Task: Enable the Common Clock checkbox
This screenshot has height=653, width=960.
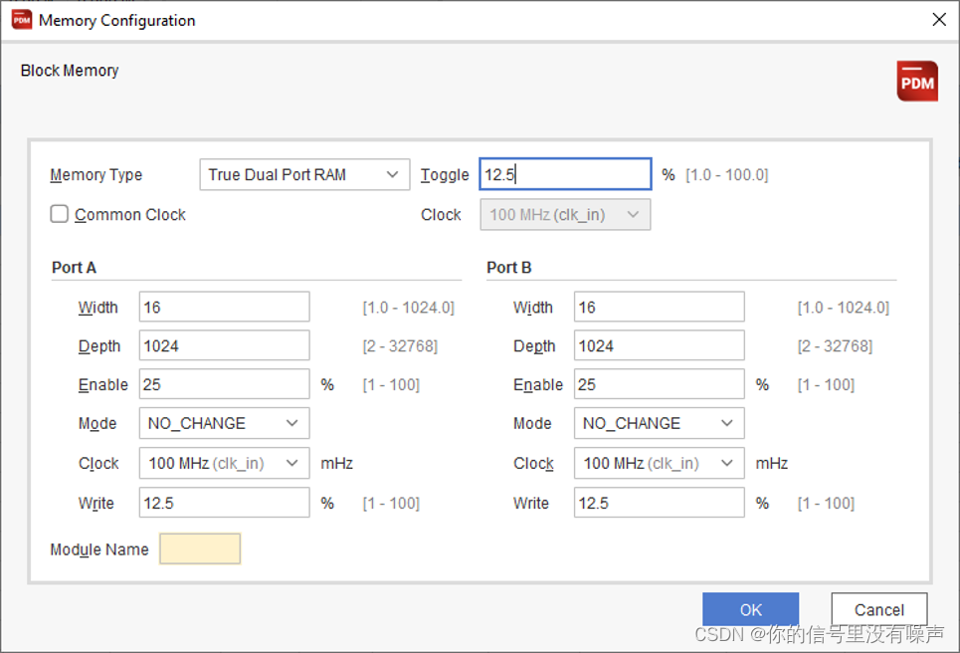Action: click(59, 213)
